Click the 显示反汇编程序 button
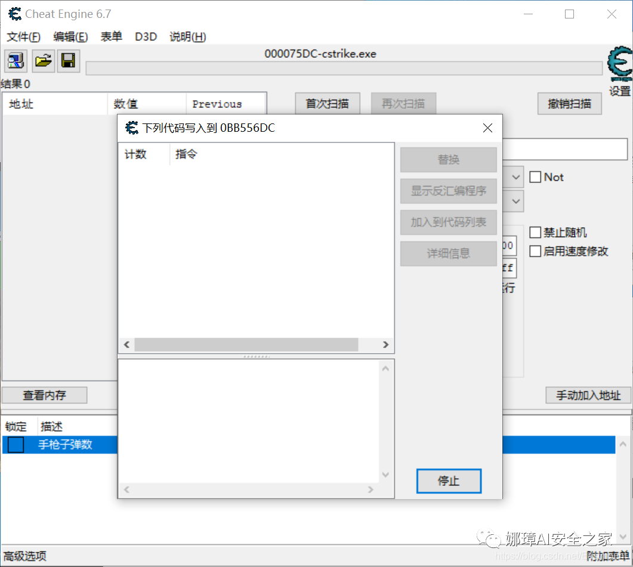 [449, 191]
